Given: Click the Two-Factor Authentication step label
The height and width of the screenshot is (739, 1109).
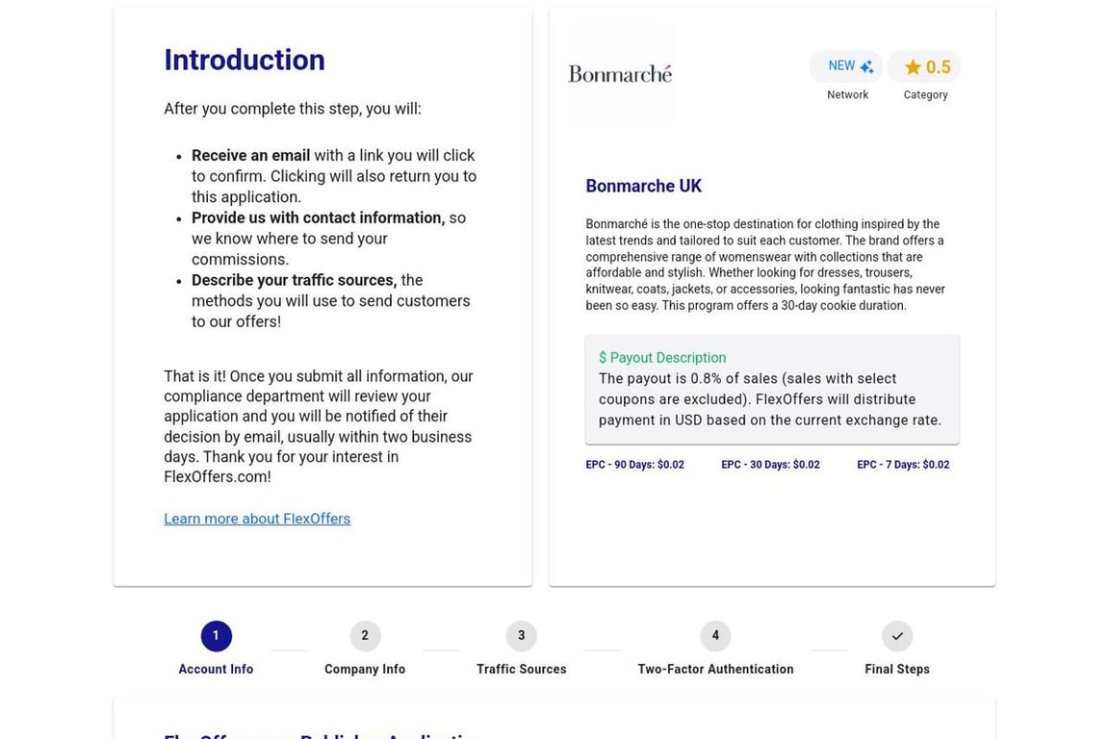Looking at the screenshot, I should tap(715, 669).
